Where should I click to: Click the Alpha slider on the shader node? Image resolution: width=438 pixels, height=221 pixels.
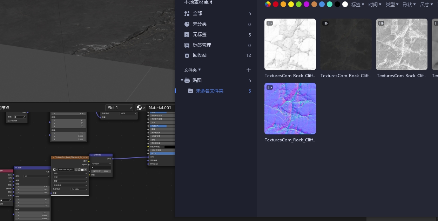coord(162,153)
